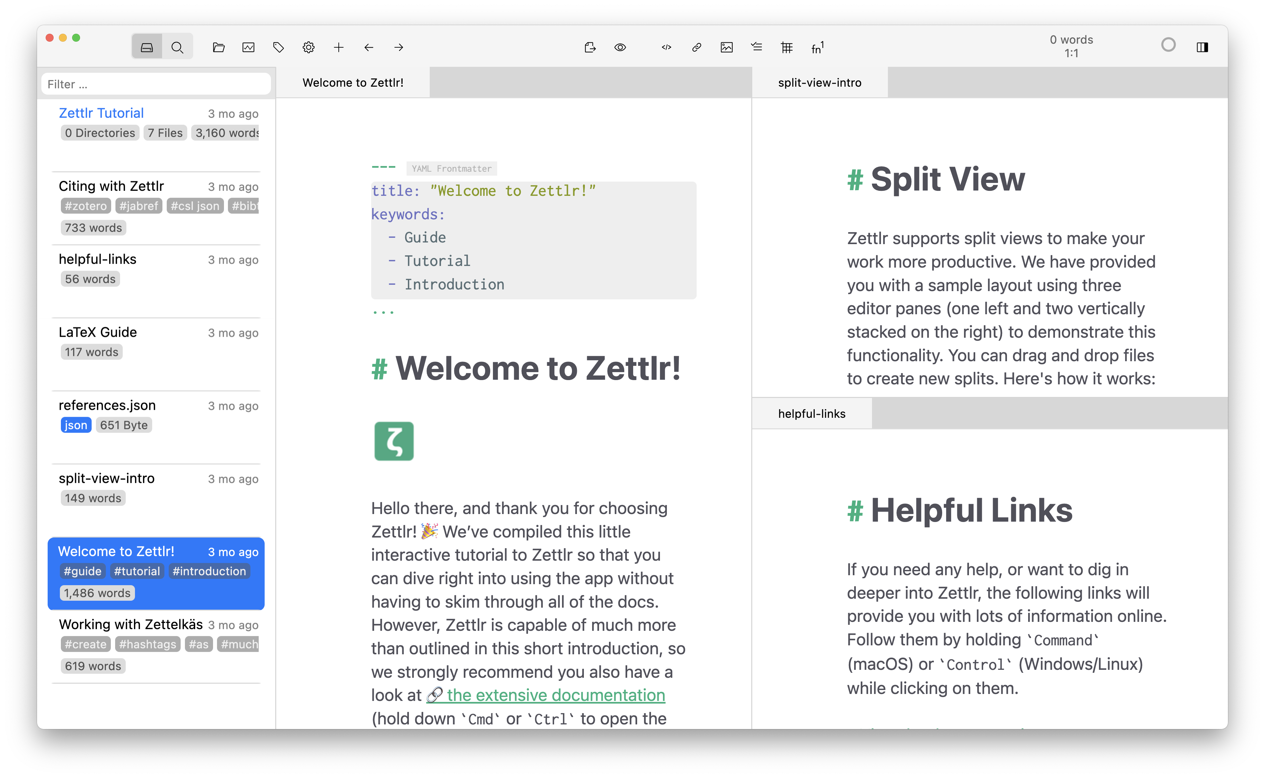
Task: Insert image toolbar icon
Action: point(726,47)
